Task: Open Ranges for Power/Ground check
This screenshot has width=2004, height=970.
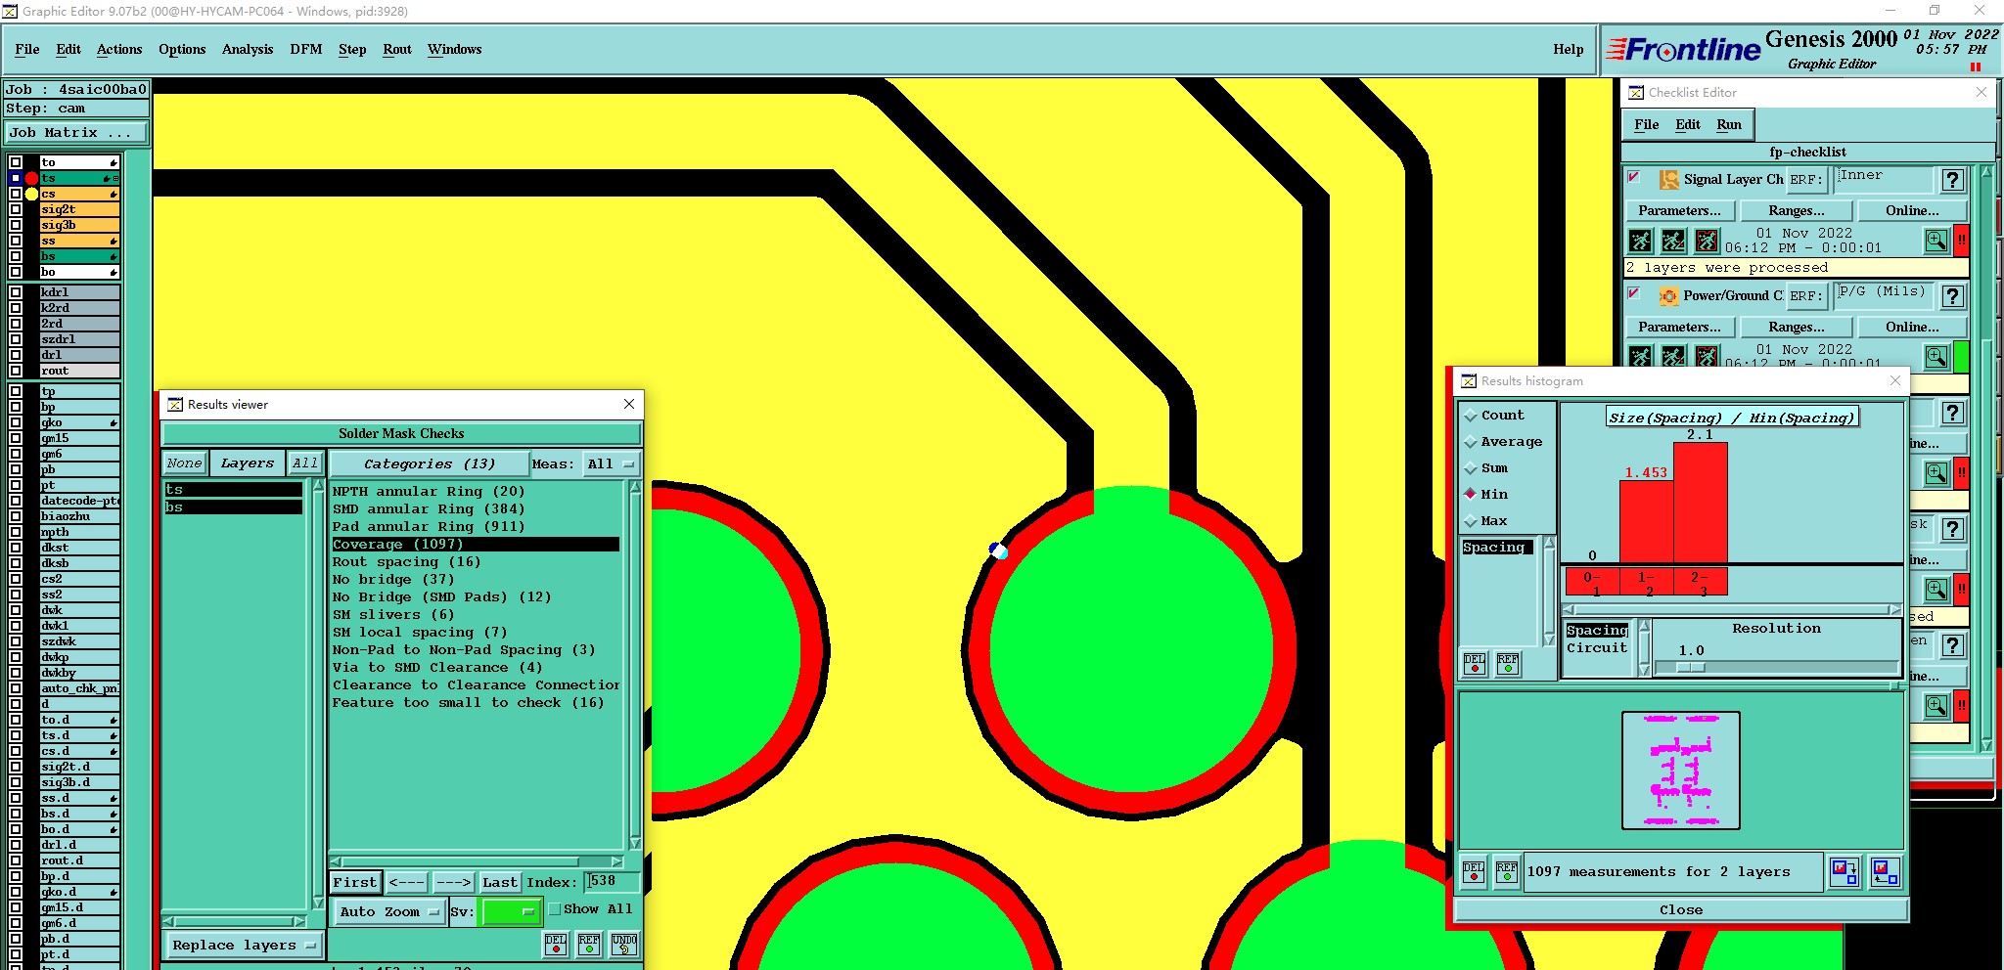Action: click(1797, 328)
